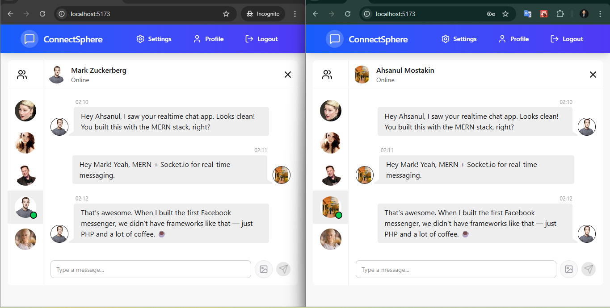Open the image attachment picker
This screenshot has width=610, height=308.
click(x=264, y=269)
